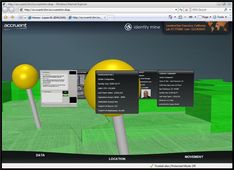234x170 pixels.
Task: Click the MSN Search input field
Action: pos(207,10)
